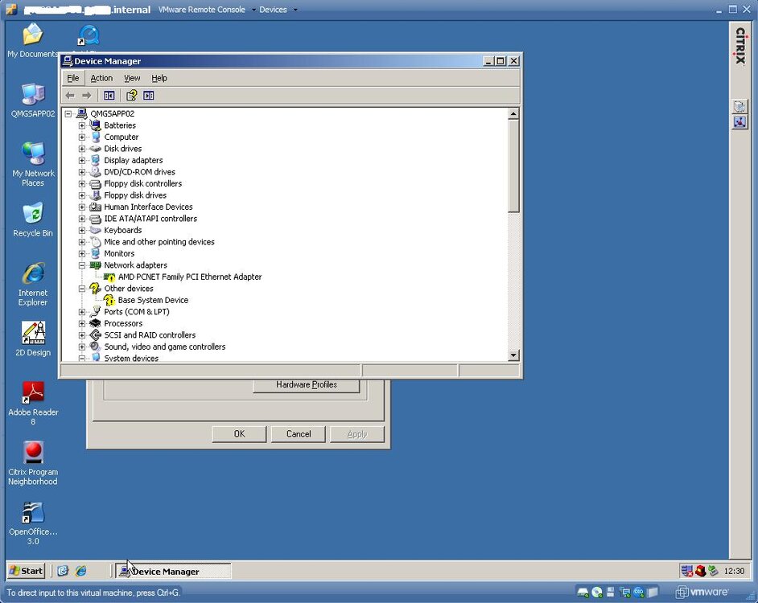Open VMware Remote Console menu
Screen dimensions: 758x603
(207, 10)
